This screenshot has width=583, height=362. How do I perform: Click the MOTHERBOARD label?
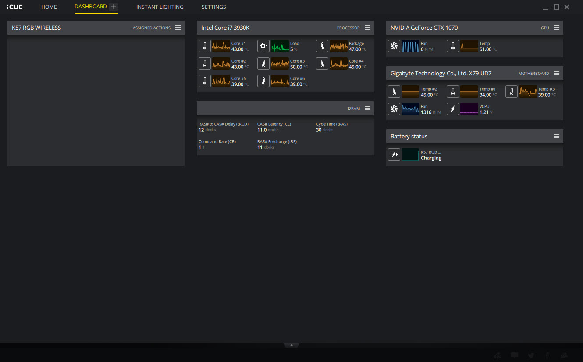(x=534, y=74)
